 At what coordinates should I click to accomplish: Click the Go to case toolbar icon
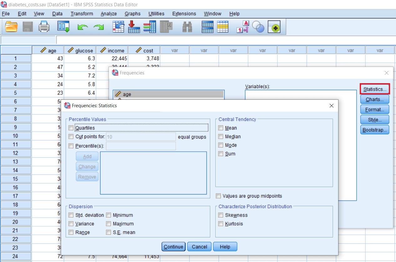pos(118,27)
